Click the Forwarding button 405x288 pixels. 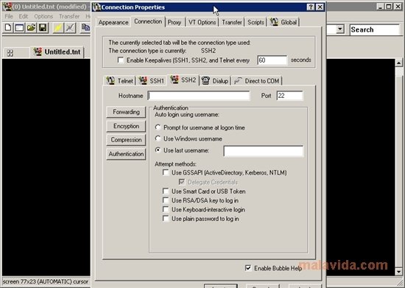click(126, 112)
